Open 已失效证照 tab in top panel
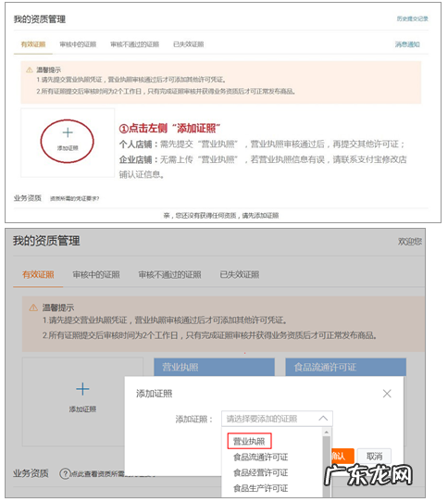 click(189, 44)
